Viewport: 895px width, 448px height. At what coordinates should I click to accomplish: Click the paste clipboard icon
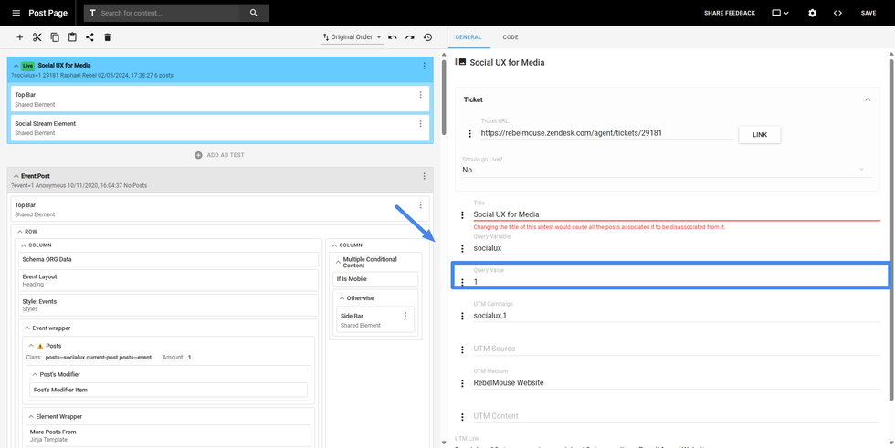(x=72, y=37)
